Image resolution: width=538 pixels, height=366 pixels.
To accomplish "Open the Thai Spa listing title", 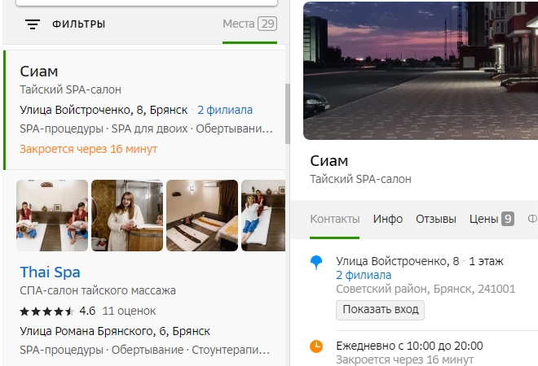I will tap(50, 272).
